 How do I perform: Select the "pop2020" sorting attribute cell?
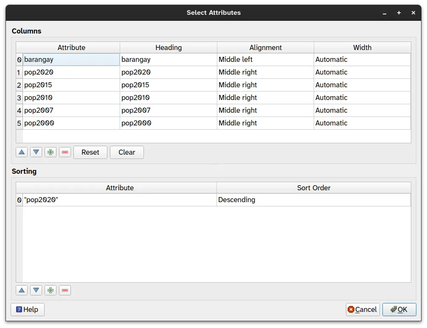click(x=119, y=200)
